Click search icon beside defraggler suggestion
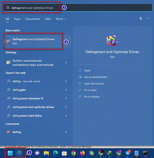 (9, 90)
